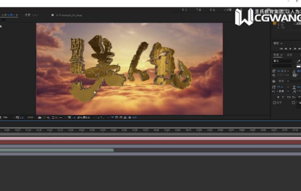Apply faux bold text style
Viewport: 301px width, 191px height.
tap(278, 98)
